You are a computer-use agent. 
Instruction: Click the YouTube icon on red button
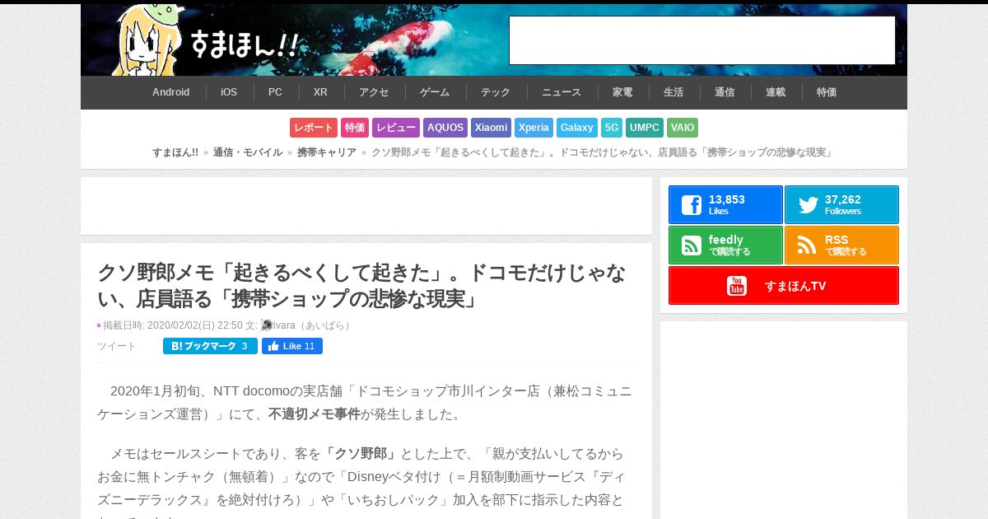coord(737,286)
